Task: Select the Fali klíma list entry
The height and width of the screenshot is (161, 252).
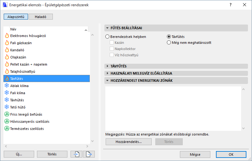Action: tap(47, 93)
